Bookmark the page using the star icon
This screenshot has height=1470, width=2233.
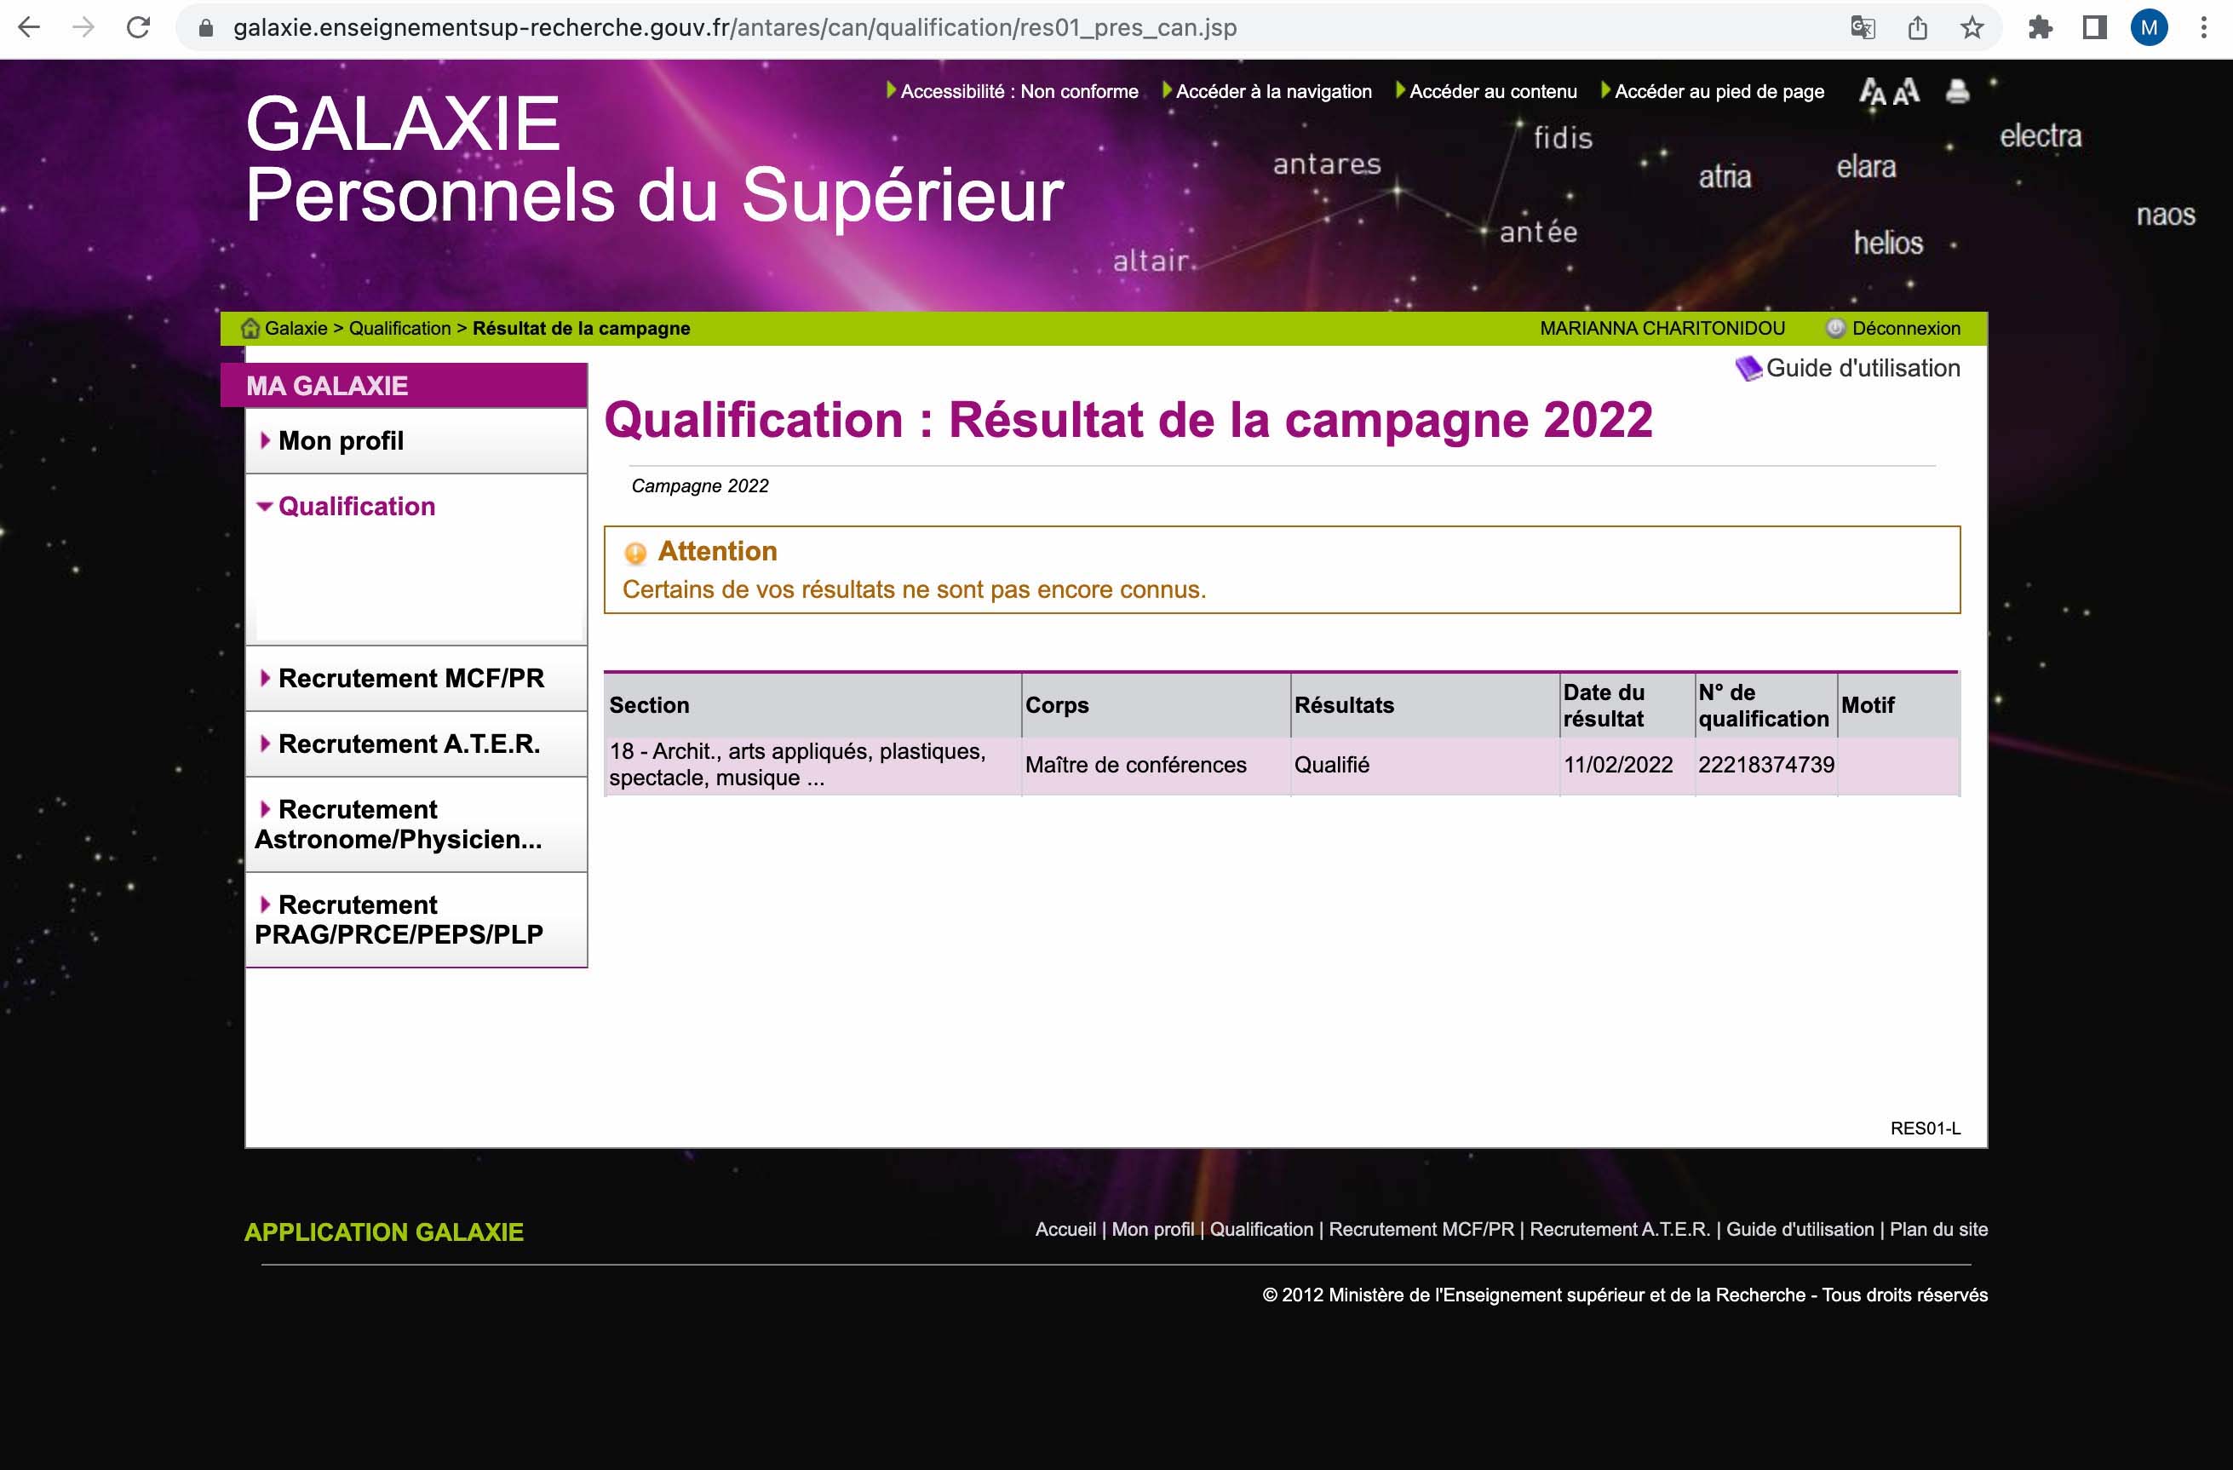click(1972, 27)
